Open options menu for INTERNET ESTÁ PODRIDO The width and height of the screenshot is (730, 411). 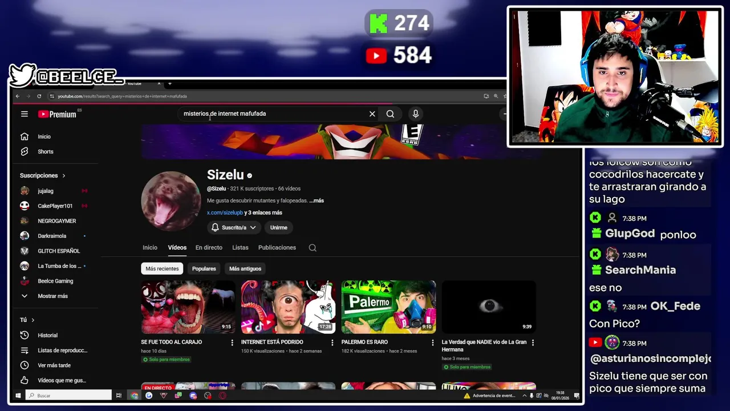tap(332, 342)
